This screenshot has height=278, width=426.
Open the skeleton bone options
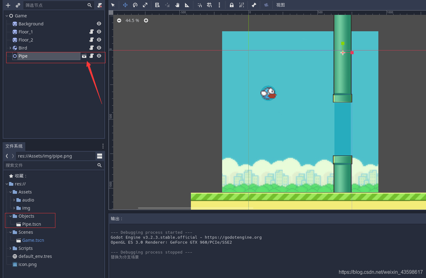tap(254, 5)
